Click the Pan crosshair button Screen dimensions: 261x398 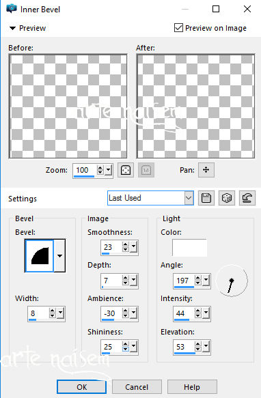[x=206, y=170]
